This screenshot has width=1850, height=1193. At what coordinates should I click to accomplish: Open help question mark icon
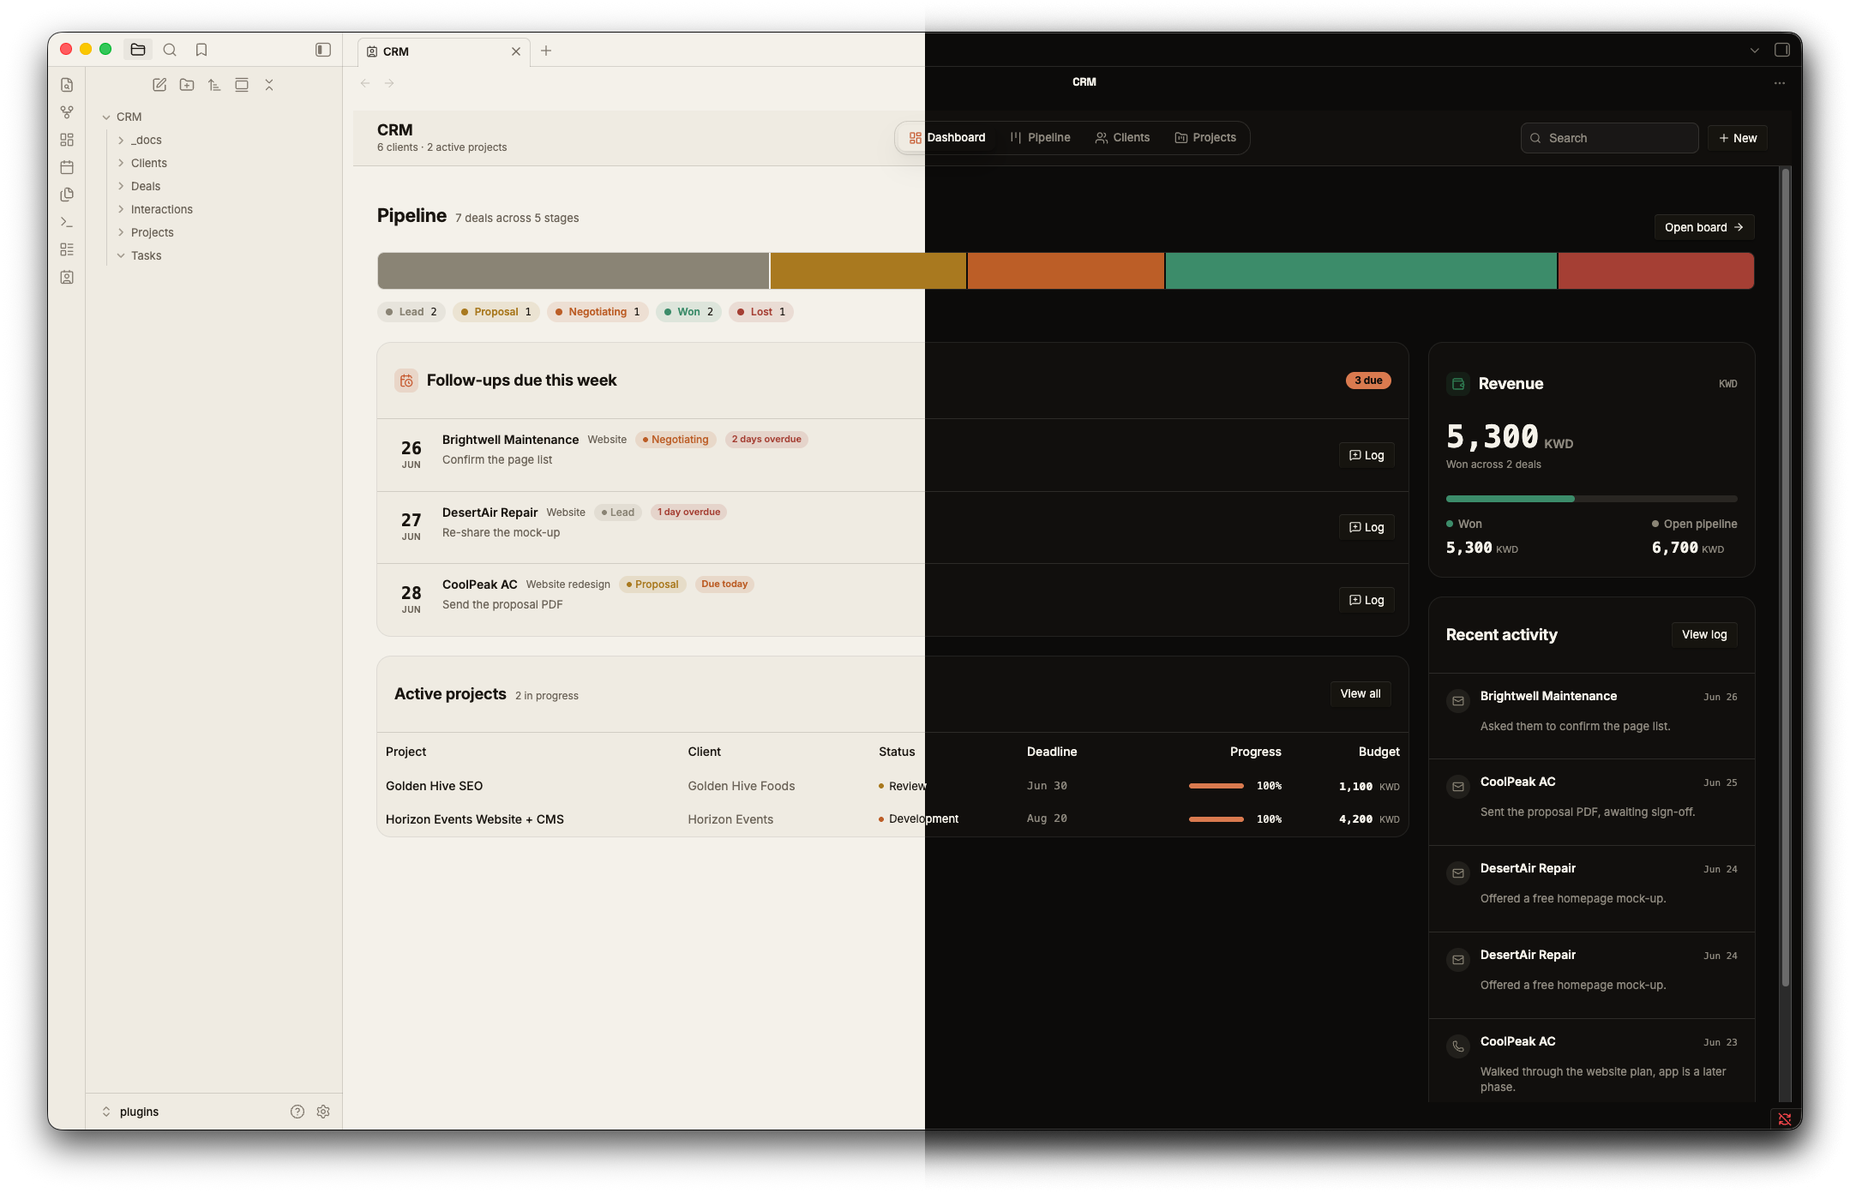[297, 1112]
